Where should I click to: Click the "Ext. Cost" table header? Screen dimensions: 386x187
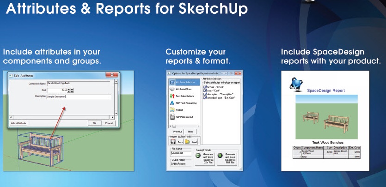(355, 147)
